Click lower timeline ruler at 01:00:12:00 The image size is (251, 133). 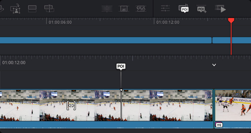click(x=14, y=62)
